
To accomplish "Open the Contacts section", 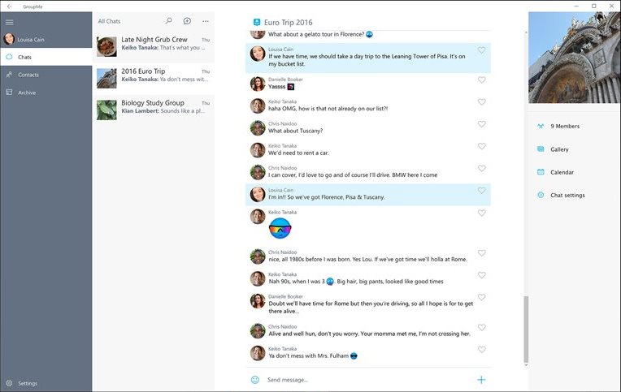I will coord(46,75).
